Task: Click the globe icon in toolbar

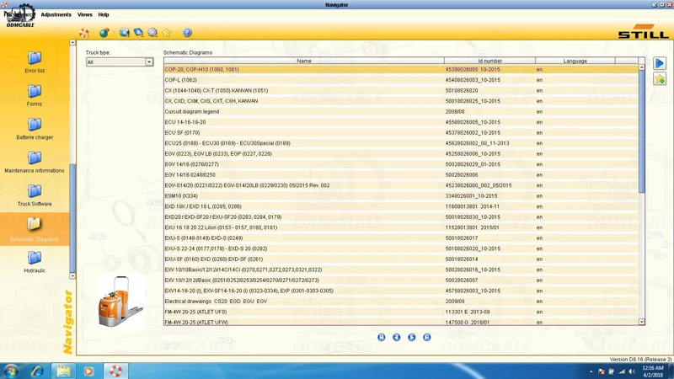Action: [x=104, y=33]
